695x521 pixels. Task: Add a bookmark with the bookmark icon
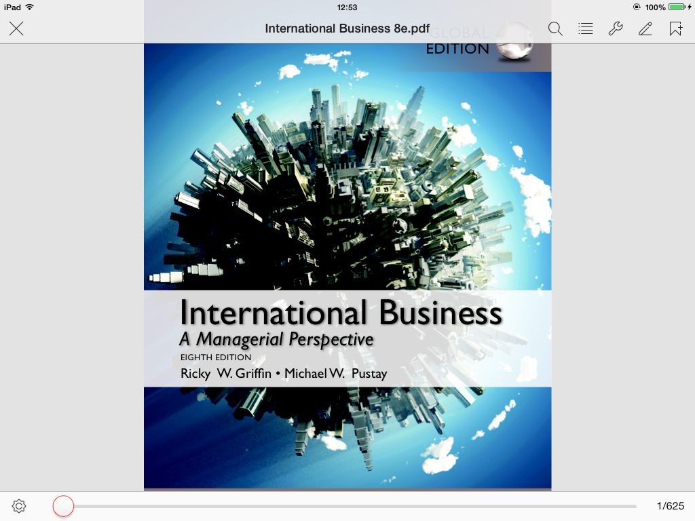tap(675, 28)
